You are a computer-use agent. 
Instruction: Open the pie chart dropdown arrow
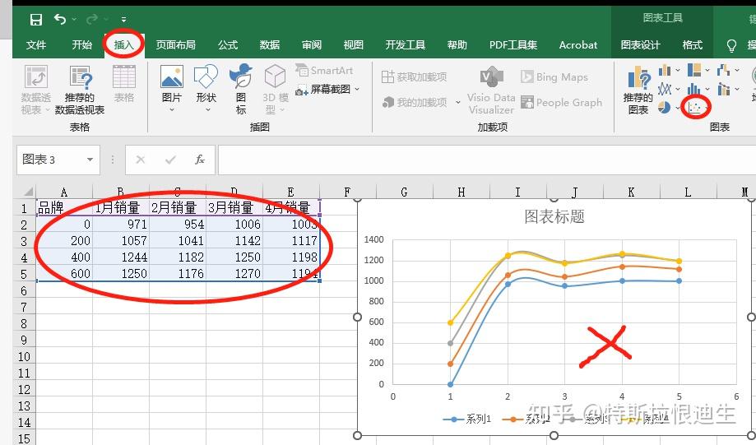point(677,108)
